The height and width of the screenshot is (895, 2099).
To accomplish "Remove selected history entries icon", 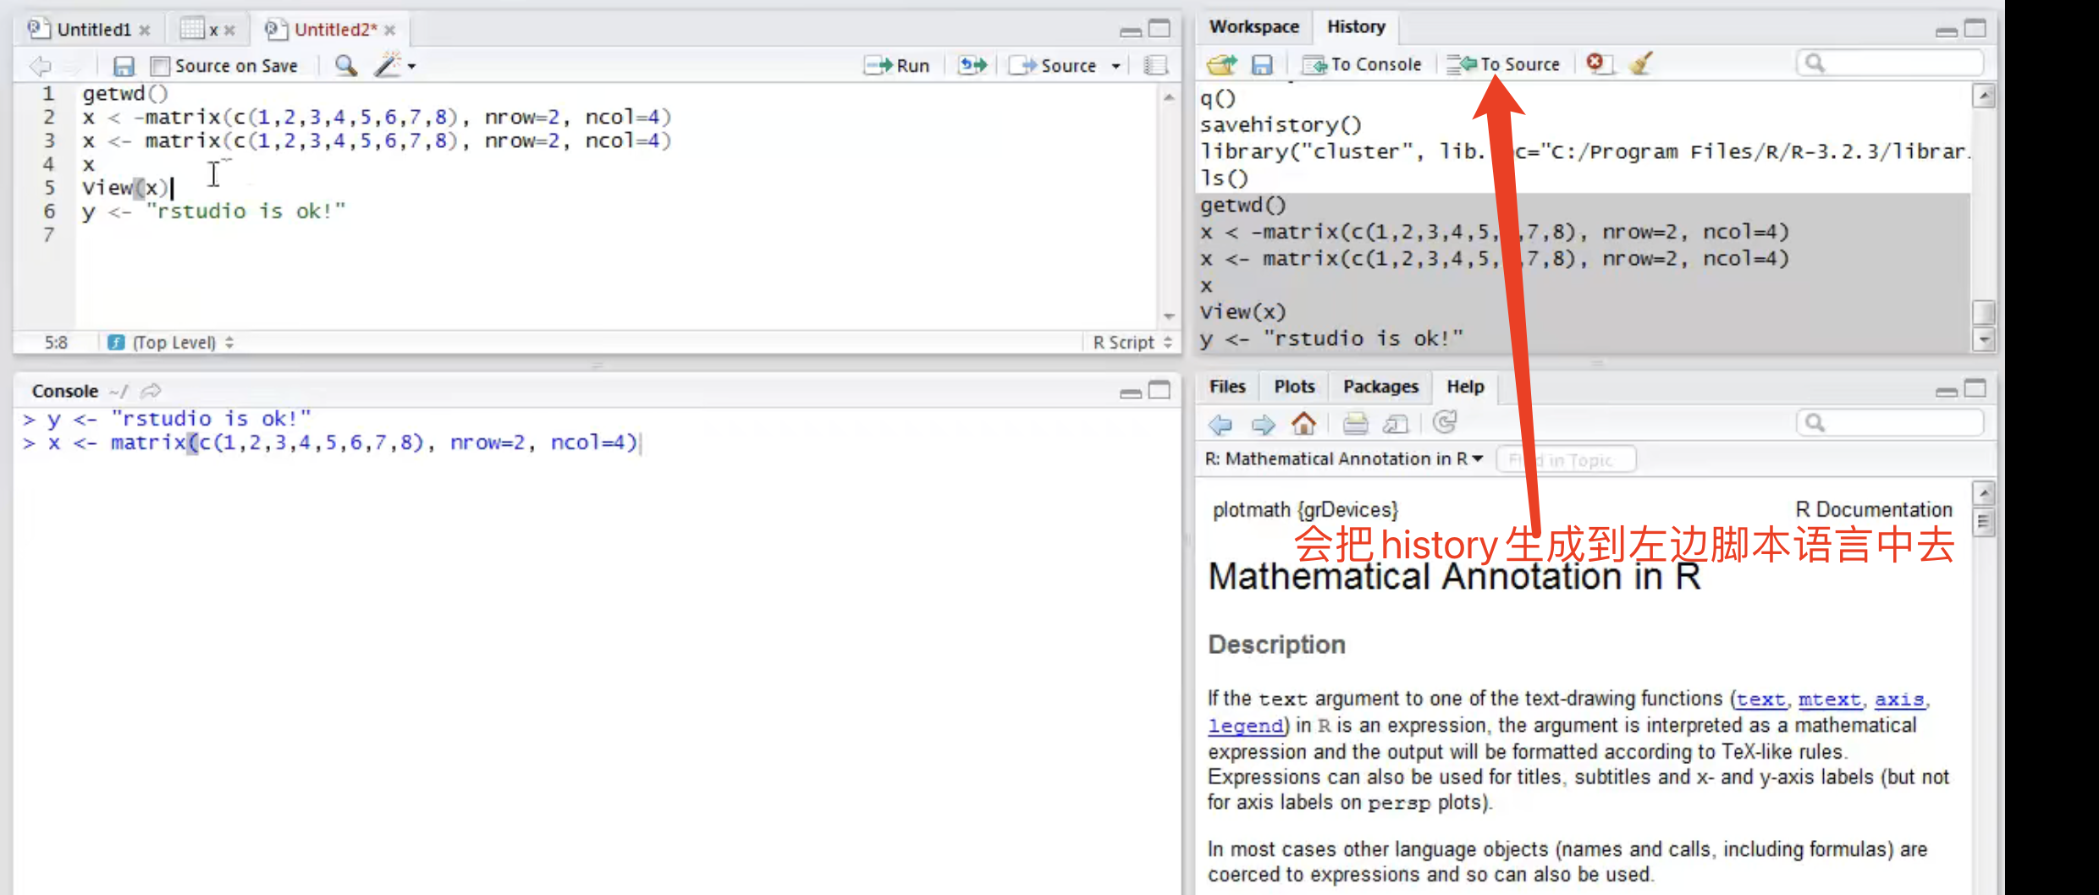I will (x=1596, y=63).
